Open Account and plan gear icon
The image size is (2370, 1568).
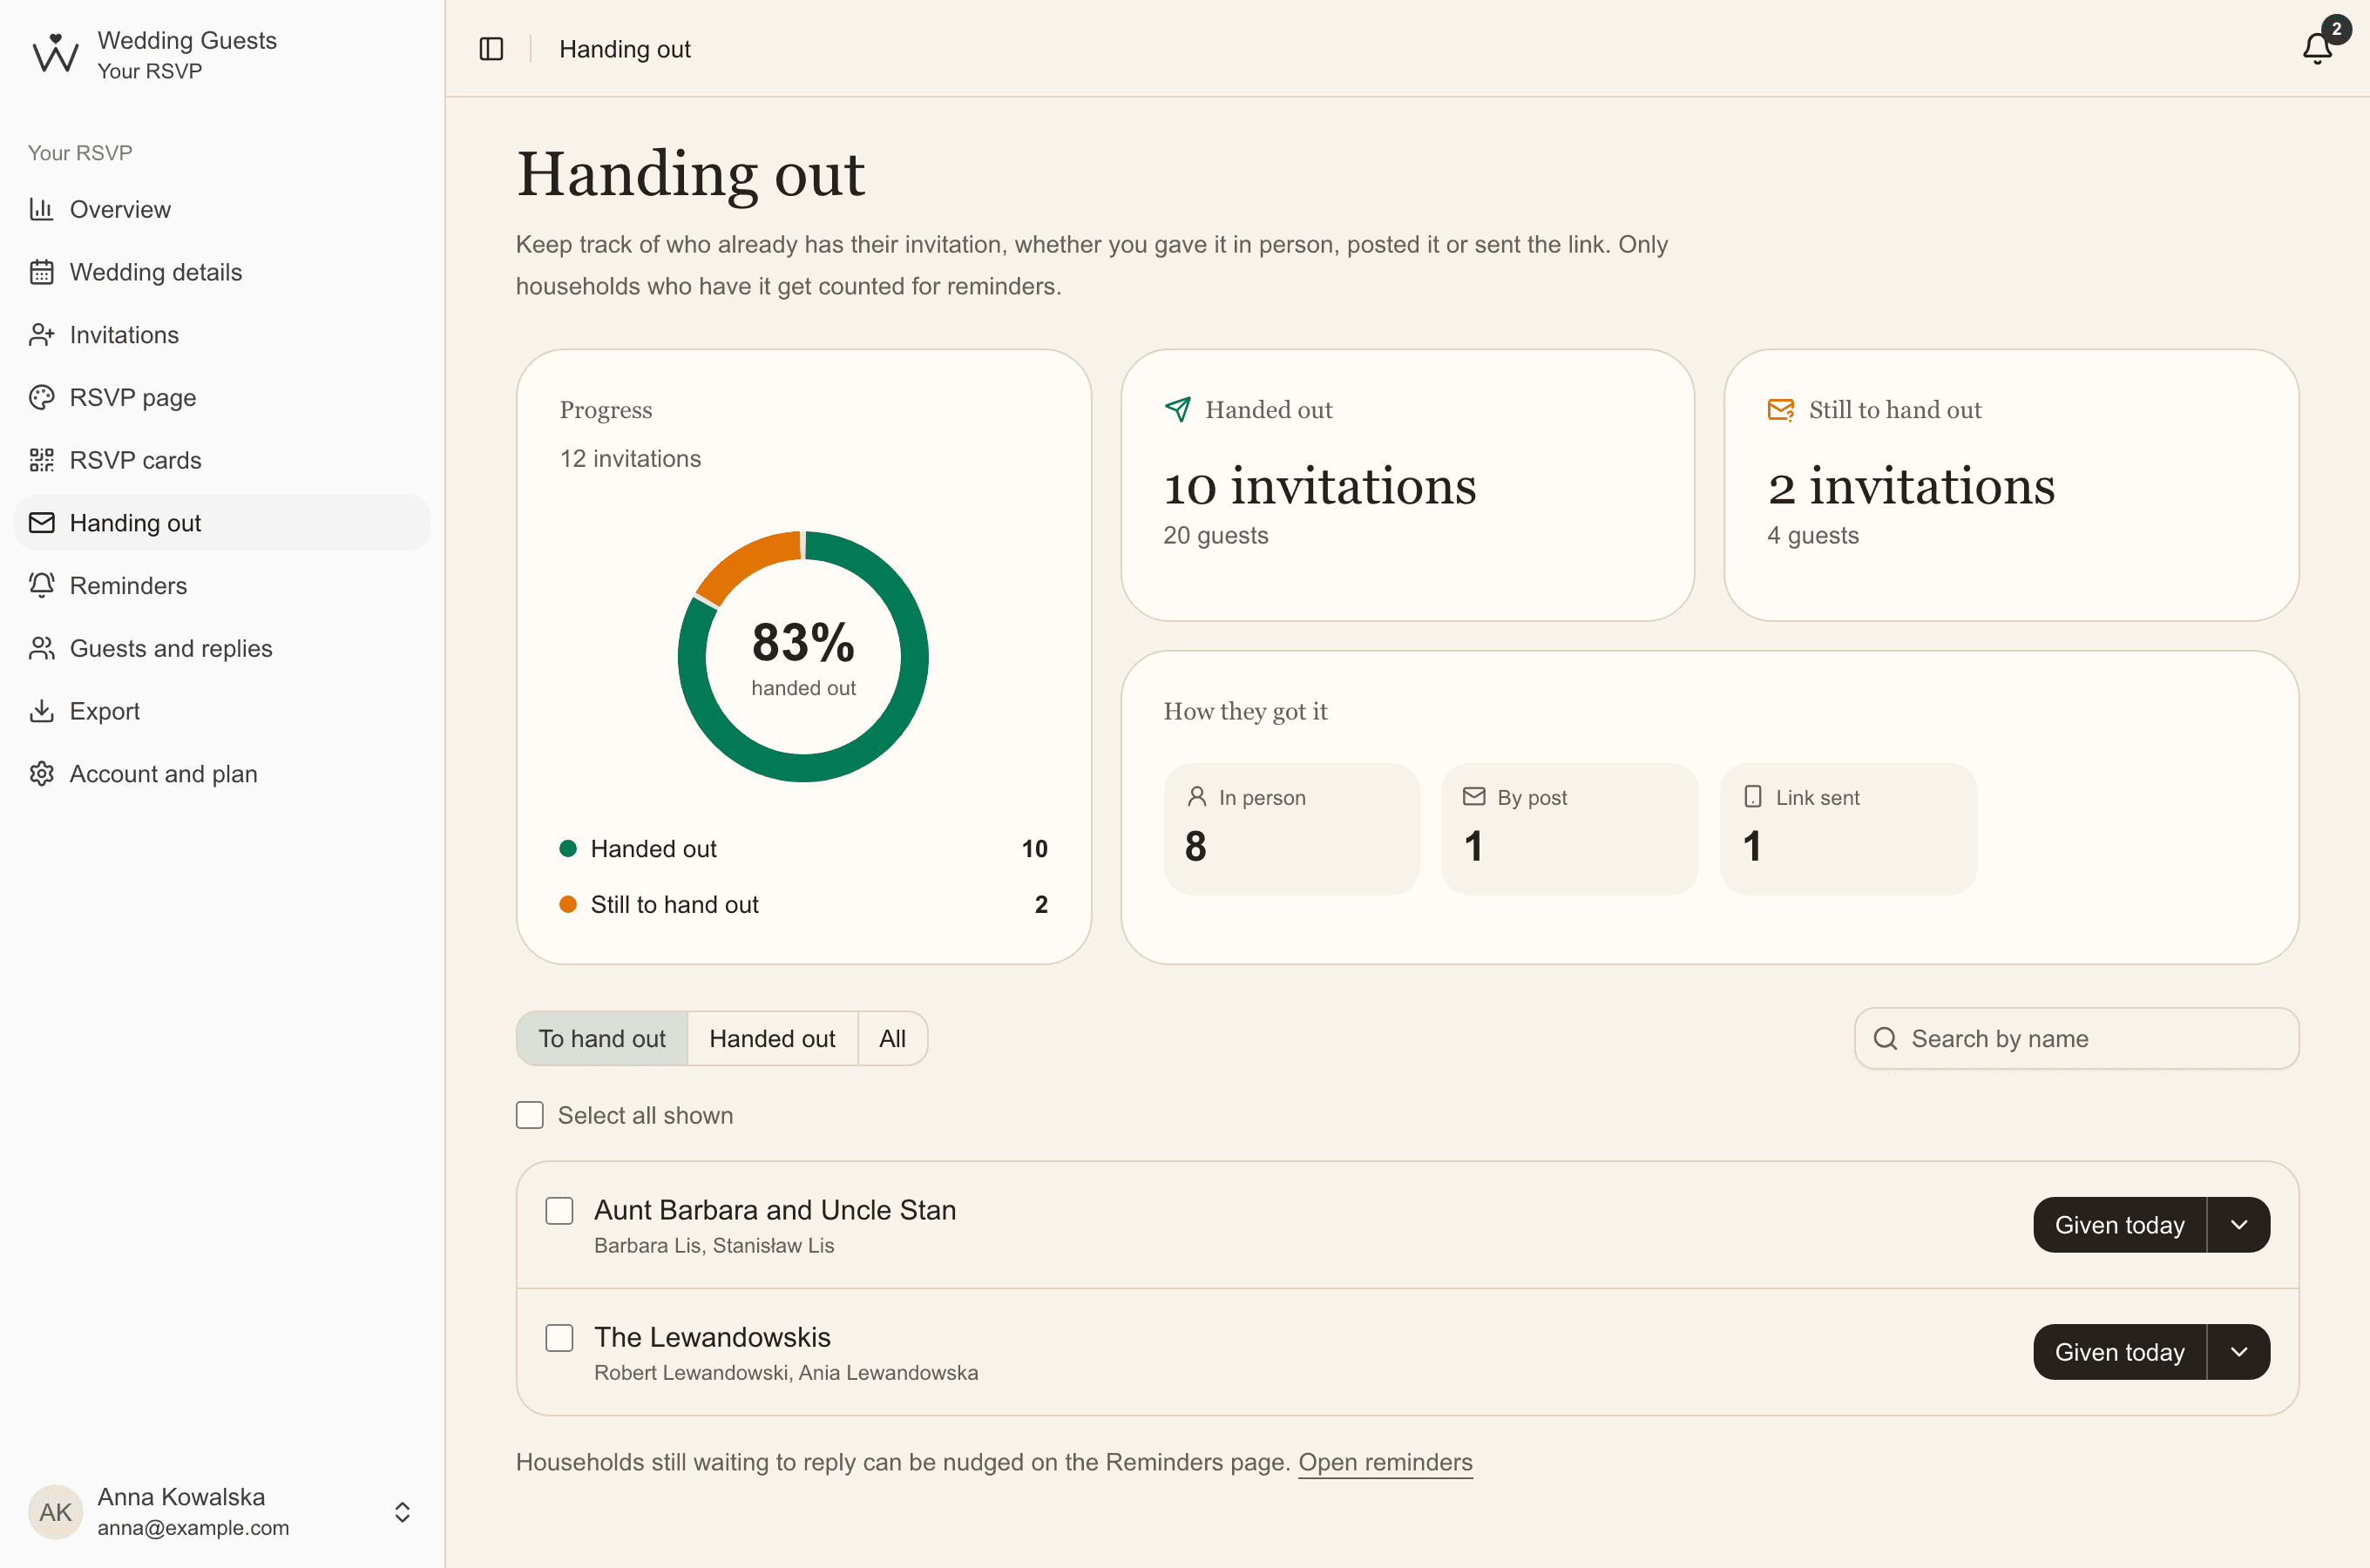click(x=41, y=774)
